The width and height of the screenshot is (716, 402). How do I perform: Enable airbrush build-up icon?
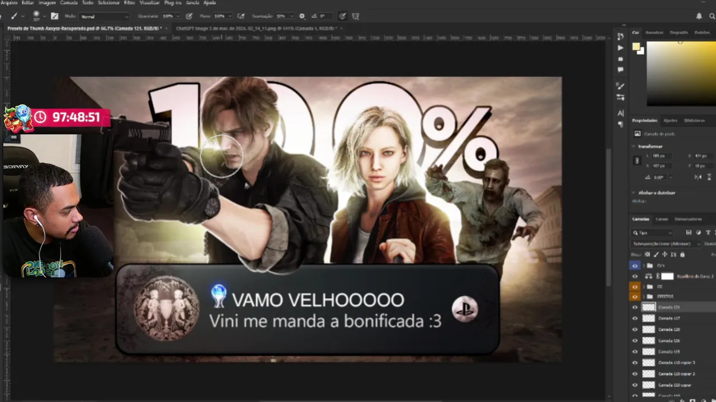[241, 16]
